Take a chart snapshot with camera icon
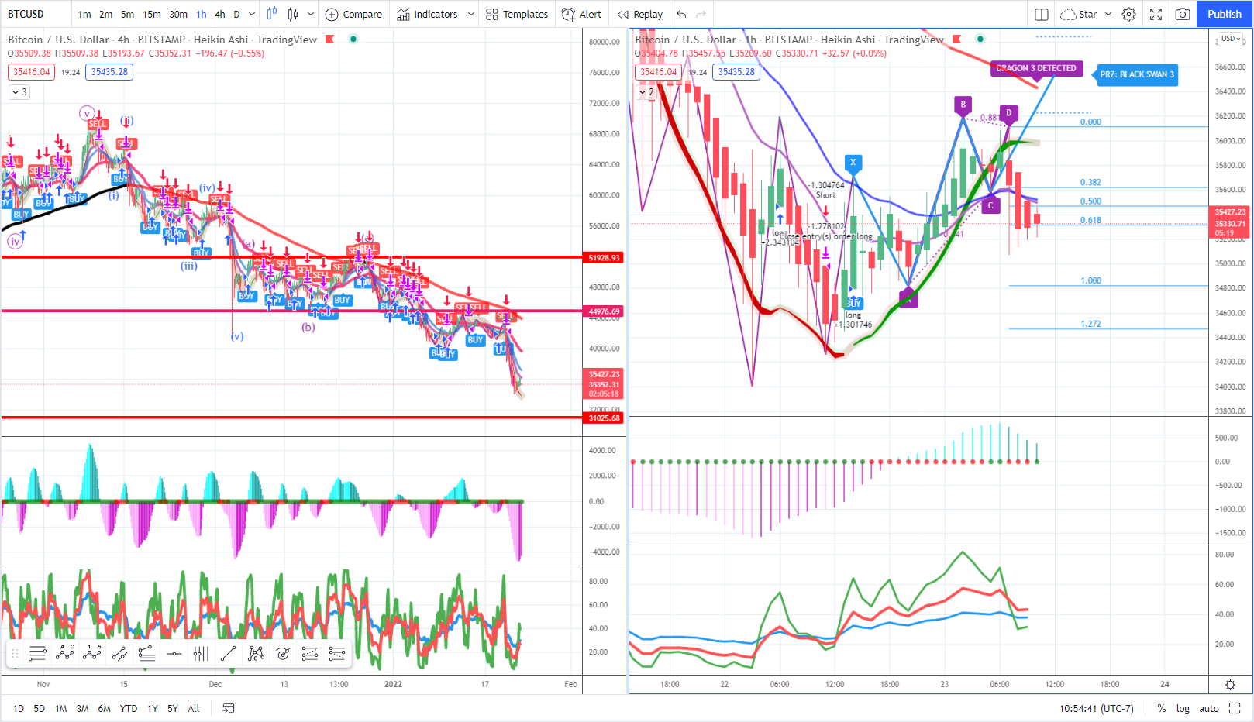Screen dimensions: 1254x722 pos(1183,14)
